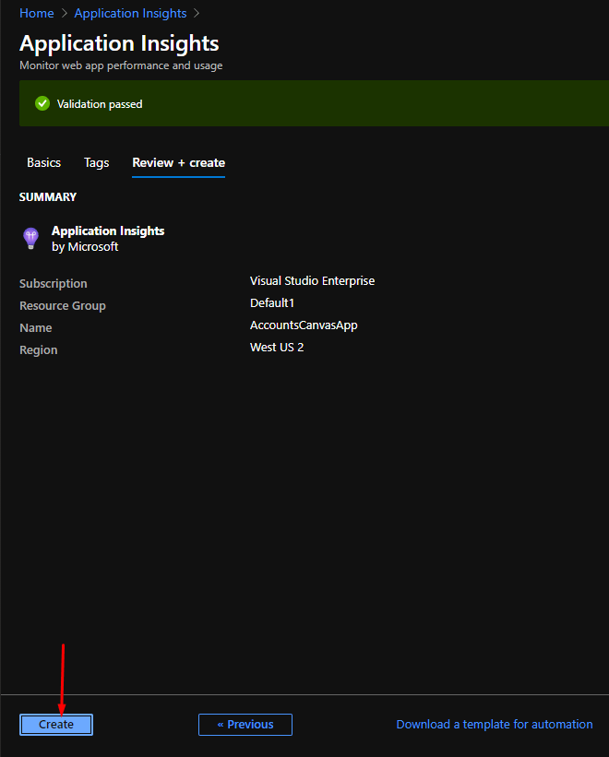Click the chevron after Home breadcrumb
Viewport: 609px width, 757px height.
[64, 14]
